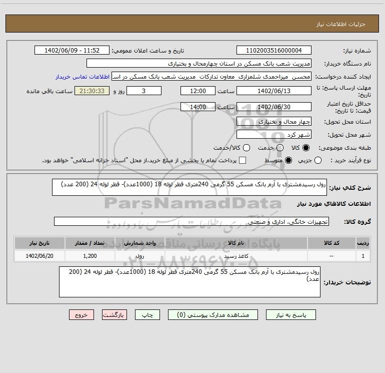Click the چاپ print button

coord(147,315)
